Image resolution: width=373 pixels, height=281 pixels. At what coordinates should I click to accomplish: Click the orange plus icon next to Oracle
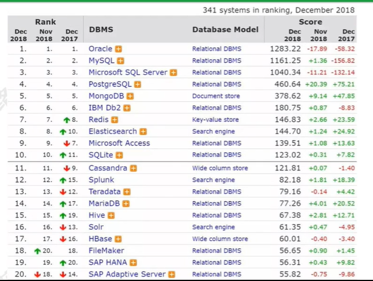118,49
